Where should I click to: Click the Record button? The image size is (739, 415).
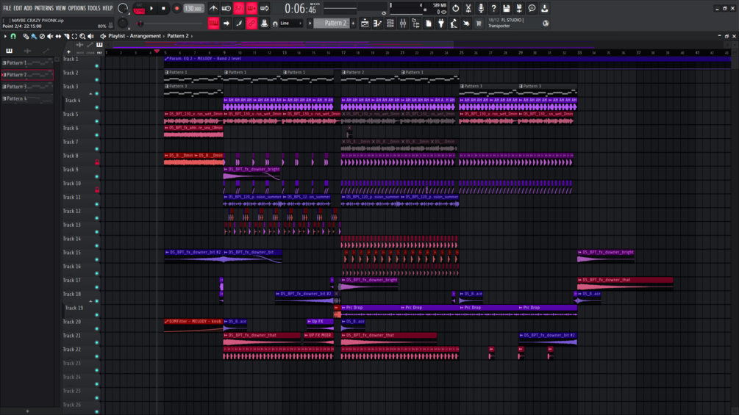(176, 9)
